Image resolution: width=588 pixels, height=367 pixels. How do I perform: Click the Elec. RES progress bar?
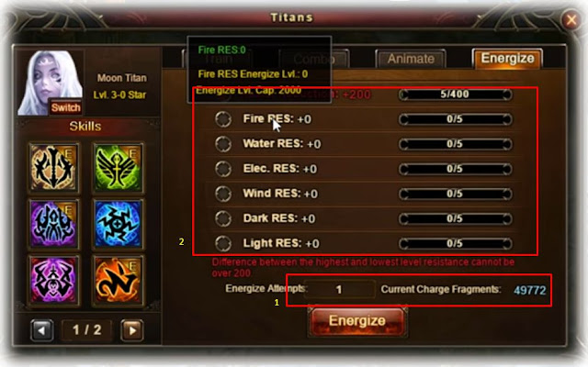tap(456, 169)
